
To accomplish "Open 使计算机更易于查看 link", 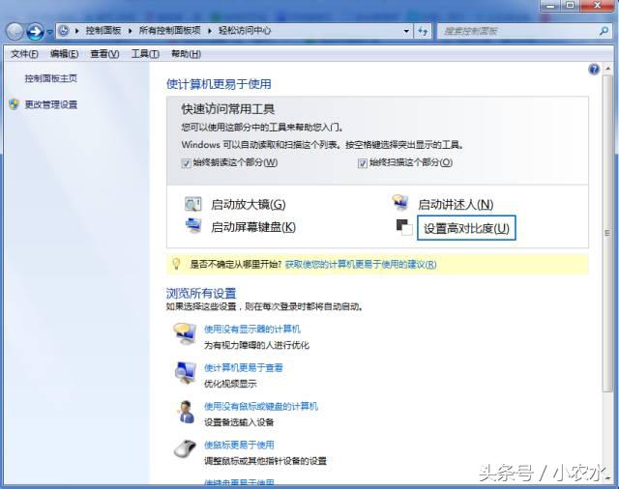I will [x=244, y=367].
